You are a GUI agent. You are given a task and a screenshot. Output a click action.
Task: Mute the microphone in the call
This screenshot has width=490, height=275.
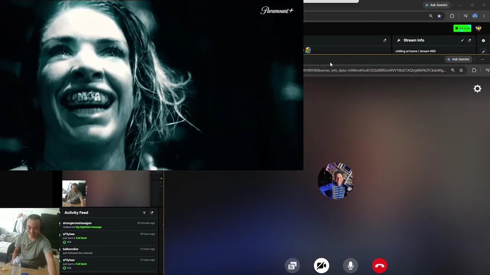click(x=351, y=266)
